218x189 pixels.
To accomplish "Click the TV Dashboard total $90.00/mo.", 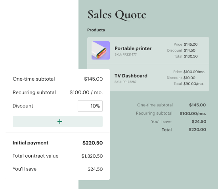I will pyautogui.click(x=193, y=84).
